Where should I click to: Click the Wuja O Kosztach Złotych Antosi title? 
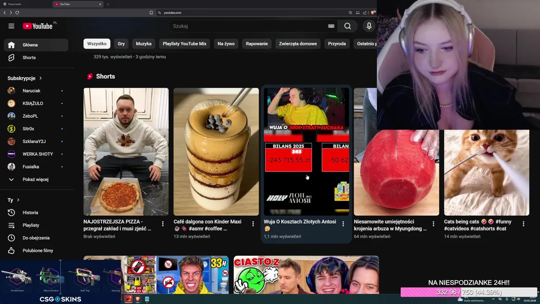pyautogui.click(x=300, y=225)
